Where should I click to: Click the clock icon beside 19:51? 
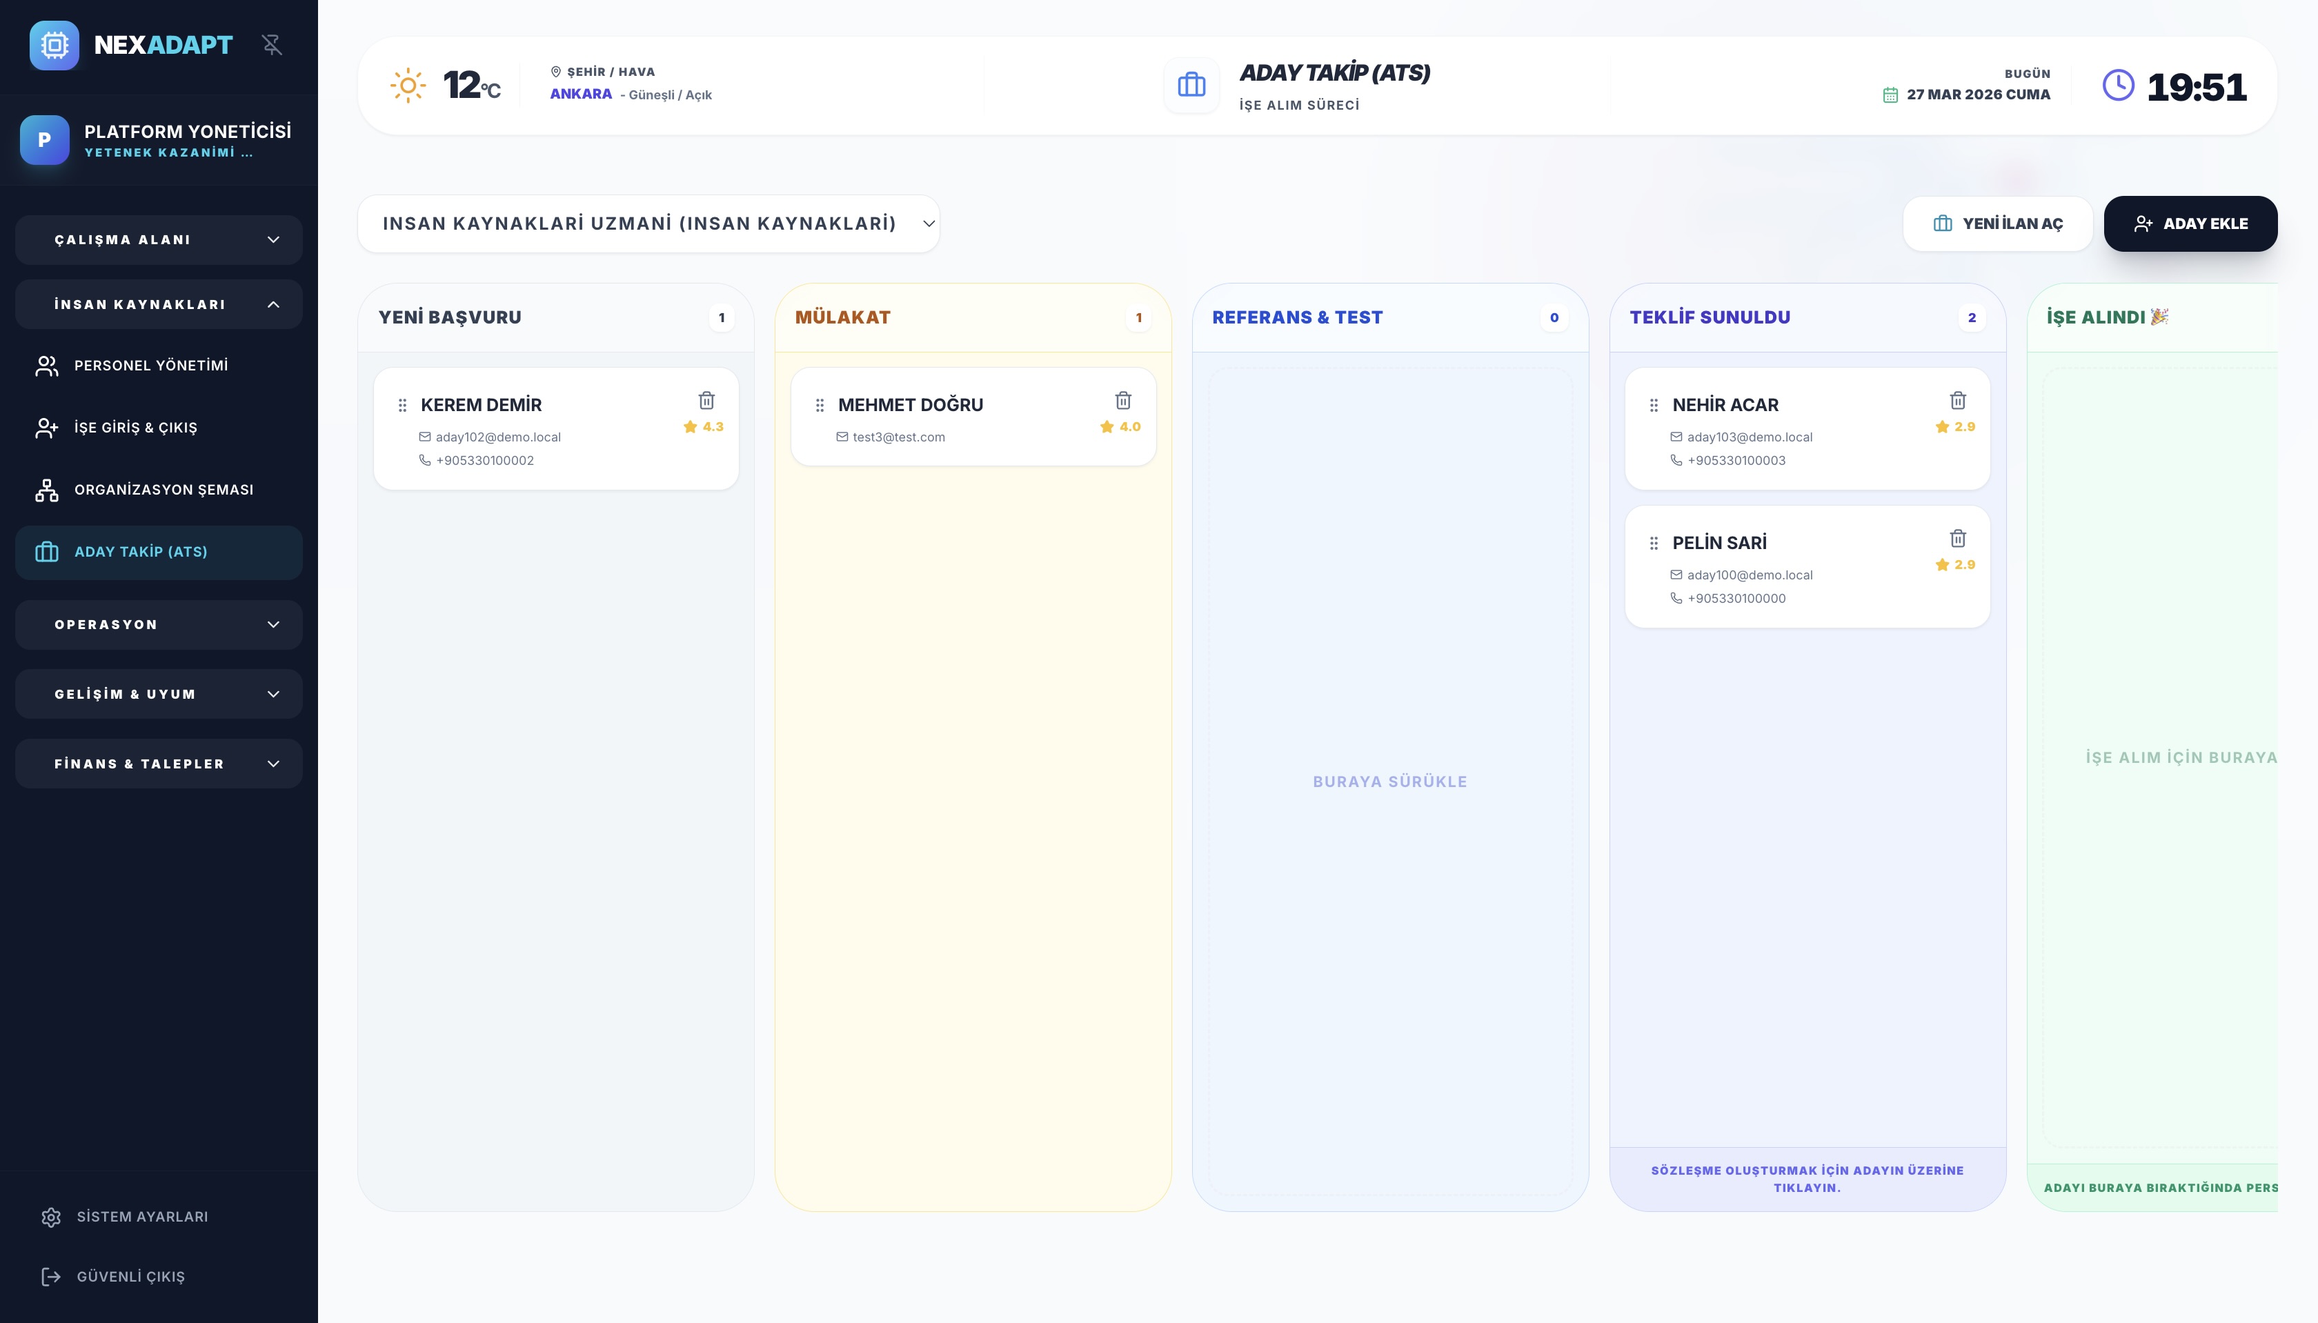(x=2118, y=86)
